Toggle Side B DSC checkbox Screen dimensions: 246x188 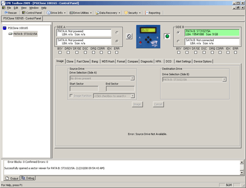click(204, 52)
